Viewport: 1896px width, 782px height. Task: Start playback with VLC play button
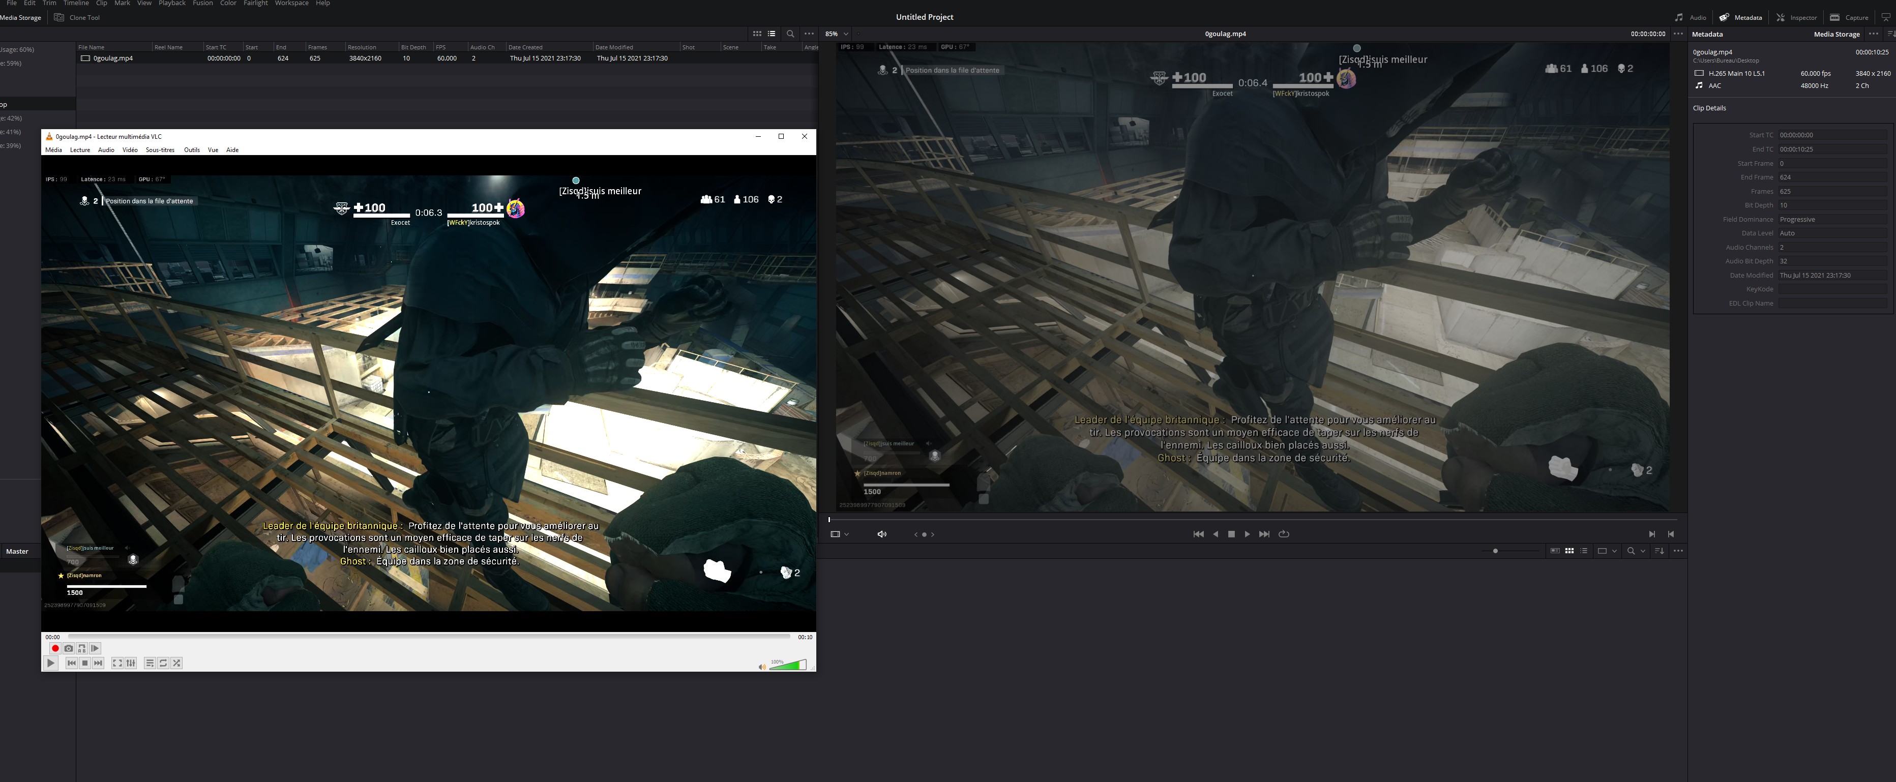coord(50,663)
